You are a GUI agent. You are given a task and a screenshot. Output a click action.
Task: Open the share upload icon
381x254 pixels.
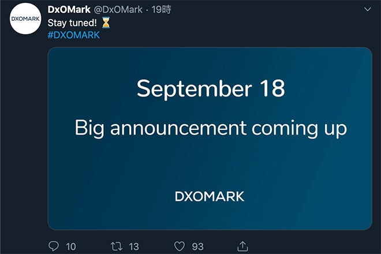click(x=242, y=246)
